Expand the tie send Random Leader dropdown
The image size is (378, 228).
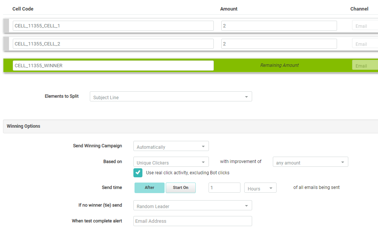(x=192, y=206)
